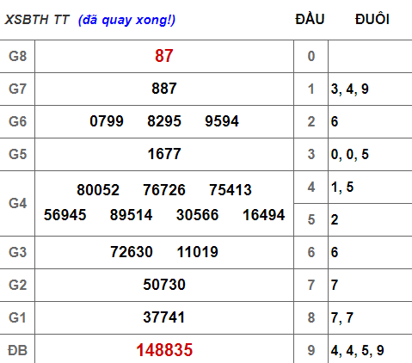The width and height of the screenshot is (412, 363).
Task: Select the G2 prize label
Action: pos(17,285)
